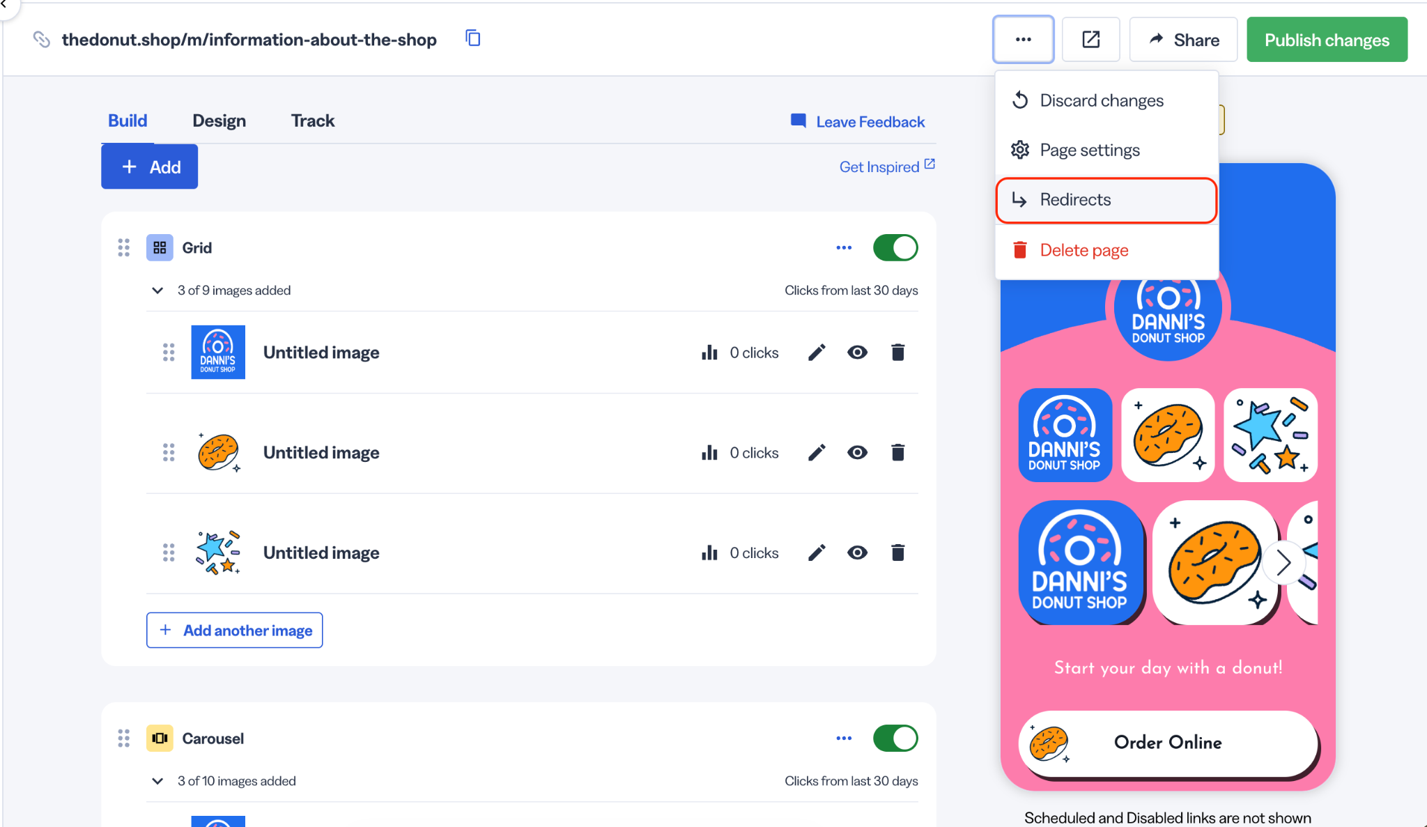Toggle the Grid block off
Screen dimensions: 1427x827
tap(895, 248)
